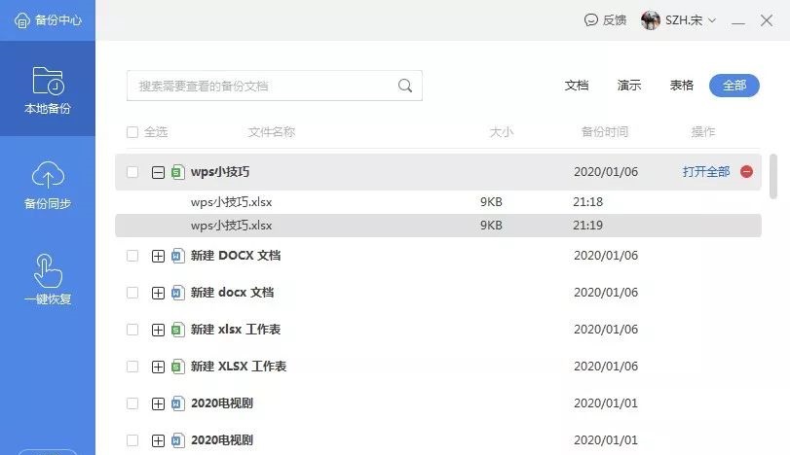This screenshot has width=790, height=455.
Task: Click the 2020/01/06 date of wps小技巧
Action: [606, 172]
